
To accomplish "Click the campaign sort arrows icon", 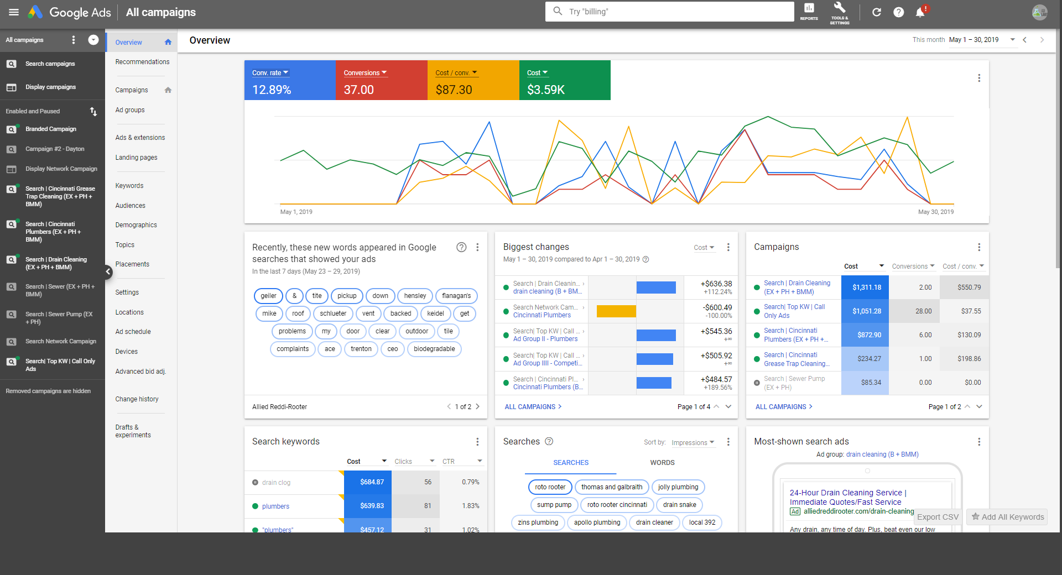I will pos(93,112).
